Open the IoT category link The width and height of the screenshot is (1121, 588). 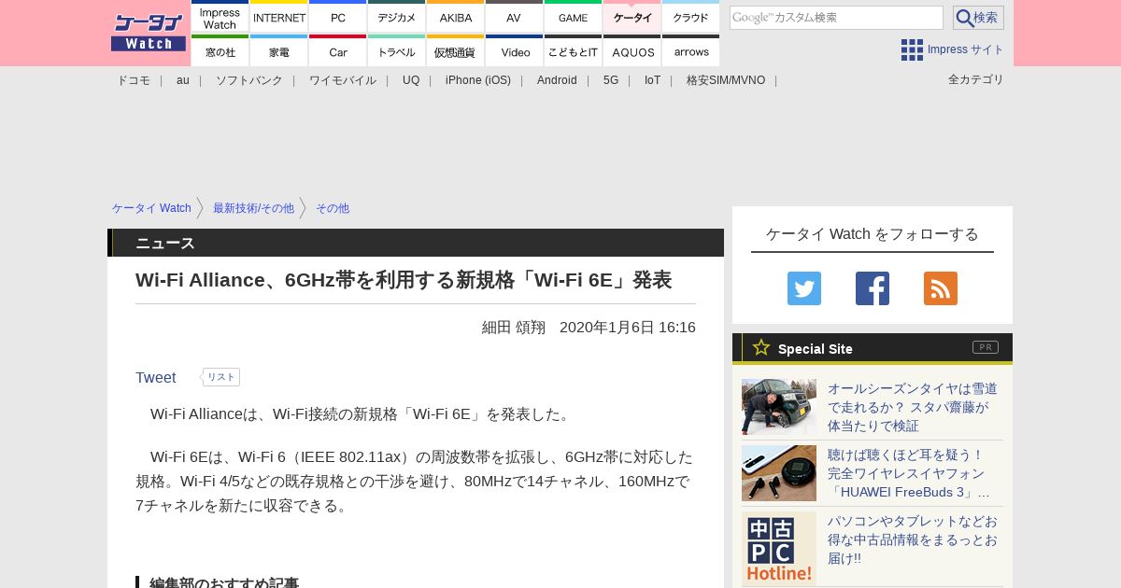[652, 80]
